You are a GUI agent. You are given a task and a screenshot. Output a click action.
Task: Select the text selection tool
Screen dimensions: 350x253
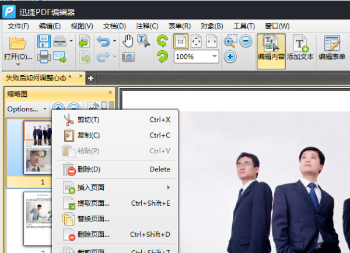(x=143, y=41)
